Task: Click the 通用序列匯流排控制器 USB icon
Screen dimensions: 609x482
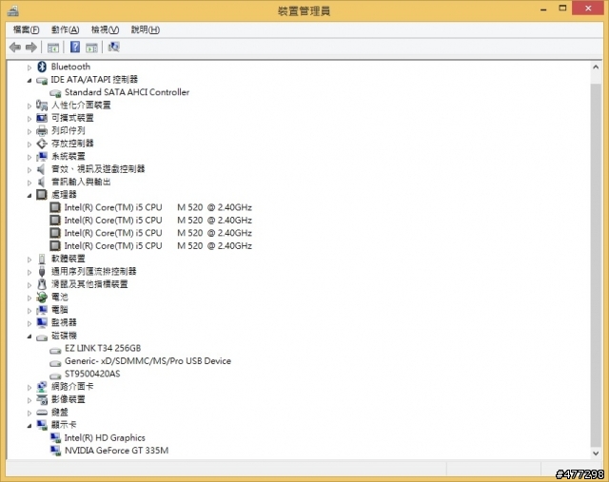Action: 42,271
